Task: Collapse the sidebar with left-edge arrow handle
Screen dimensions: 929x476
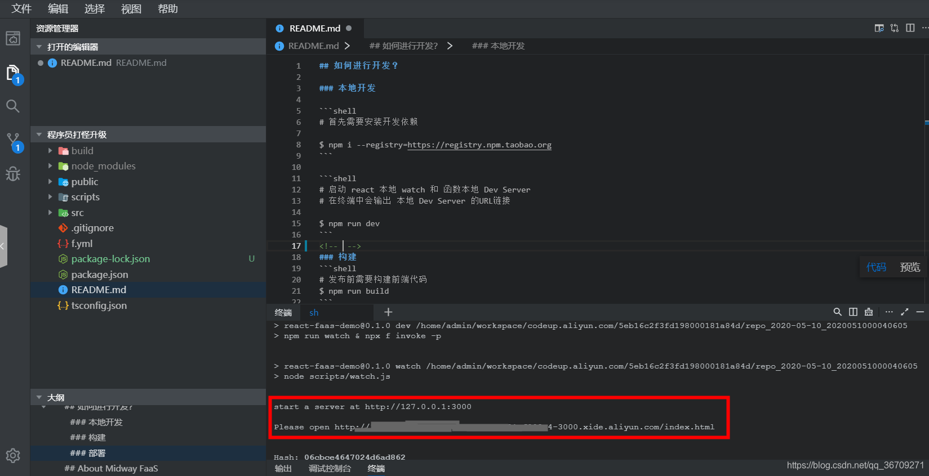Action: click(3, 246)
